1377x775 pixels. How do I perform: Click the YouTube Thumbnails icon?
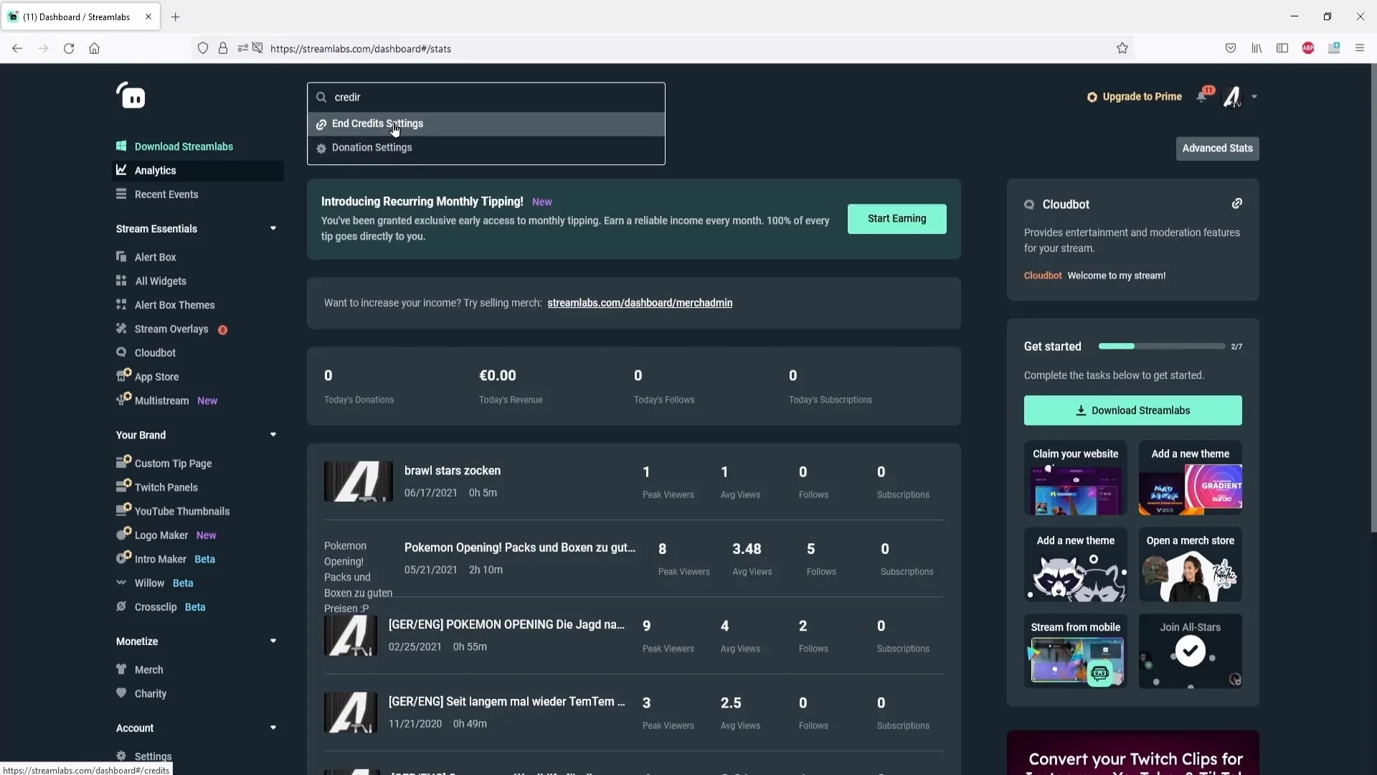click(123, 509)
